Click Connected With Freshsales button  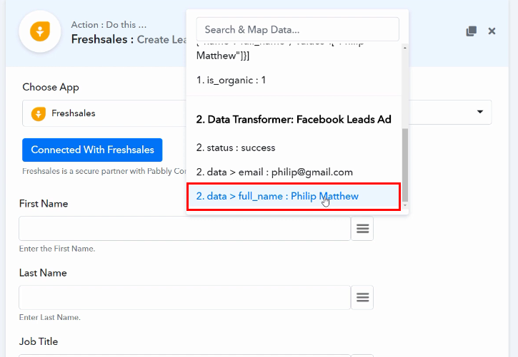point(92,150)
